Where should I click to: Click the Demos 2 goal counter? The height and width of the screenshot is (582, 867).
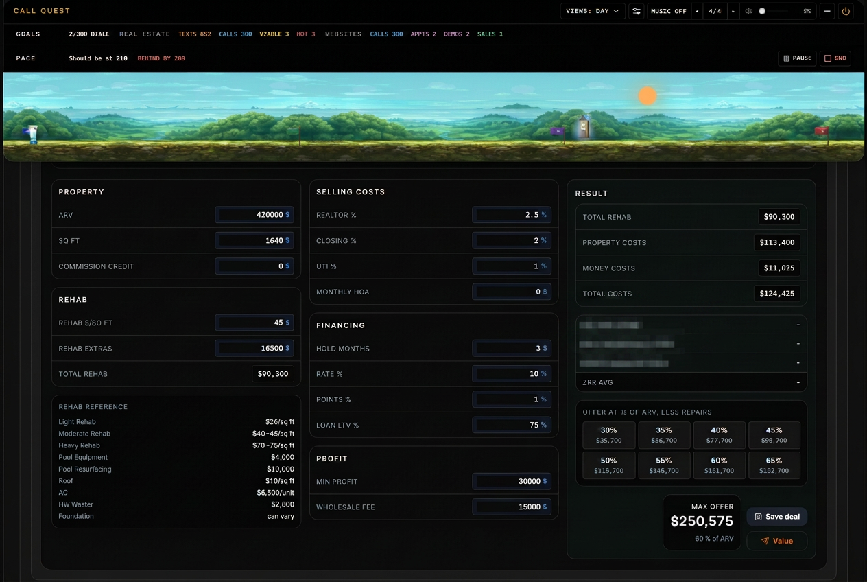pyautogui.click(x=457, y=34)
